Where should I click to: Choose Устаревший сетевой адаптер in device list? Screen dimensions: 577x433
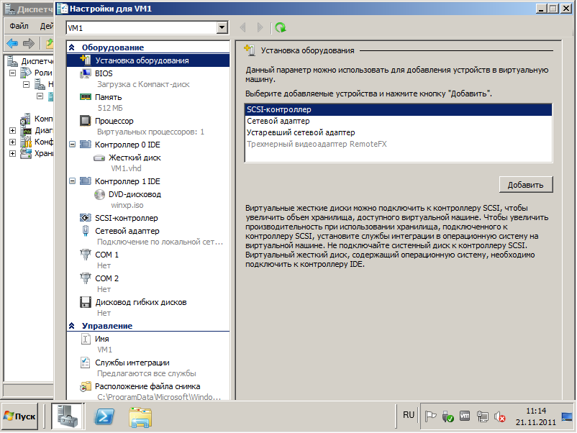[300, 133]
